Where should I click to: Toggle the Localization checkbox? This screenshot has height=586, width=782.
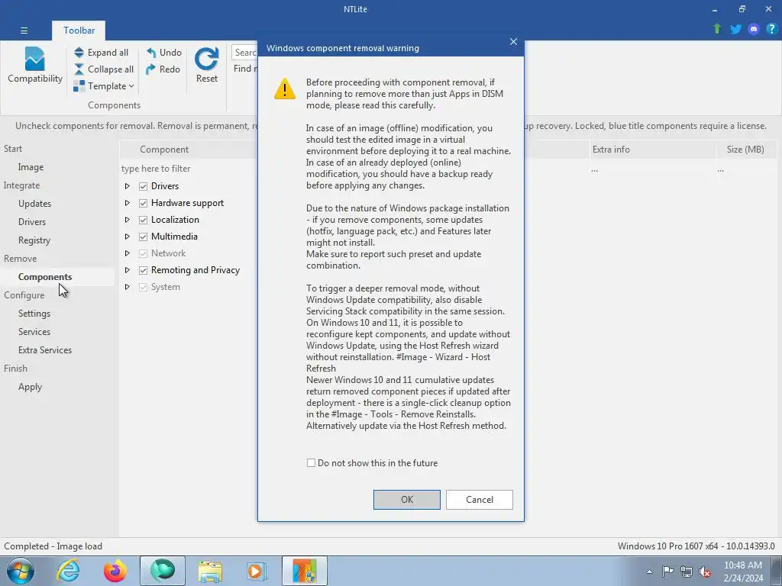(143, 220)
